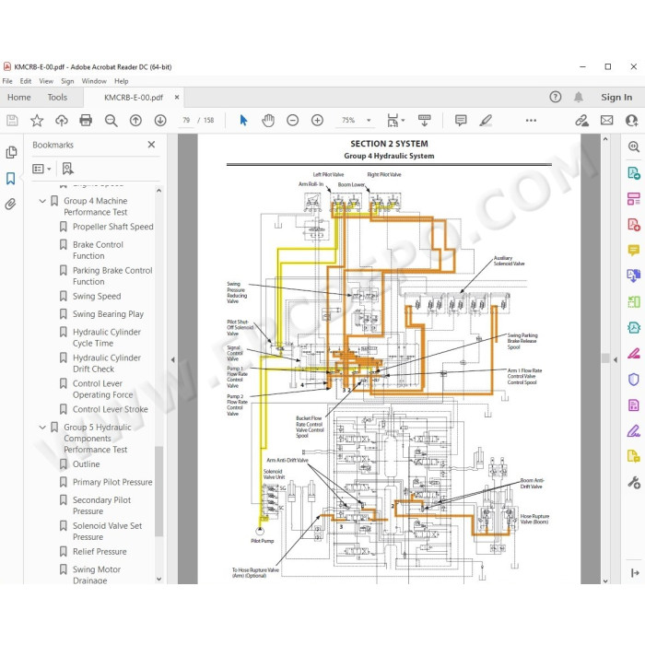Click the upload to cloud icon
This screenshot has width=645, height=645.
62,121
